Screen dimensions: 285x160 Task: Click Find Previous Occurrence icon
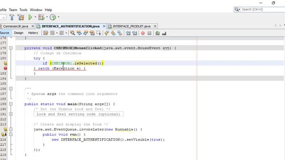(79, 33)
